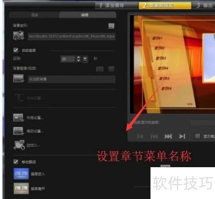The width and height of the screenshot is (215, 199).
Task: Switch to the 画廊 gallery tab
Action: pos(34,15)
